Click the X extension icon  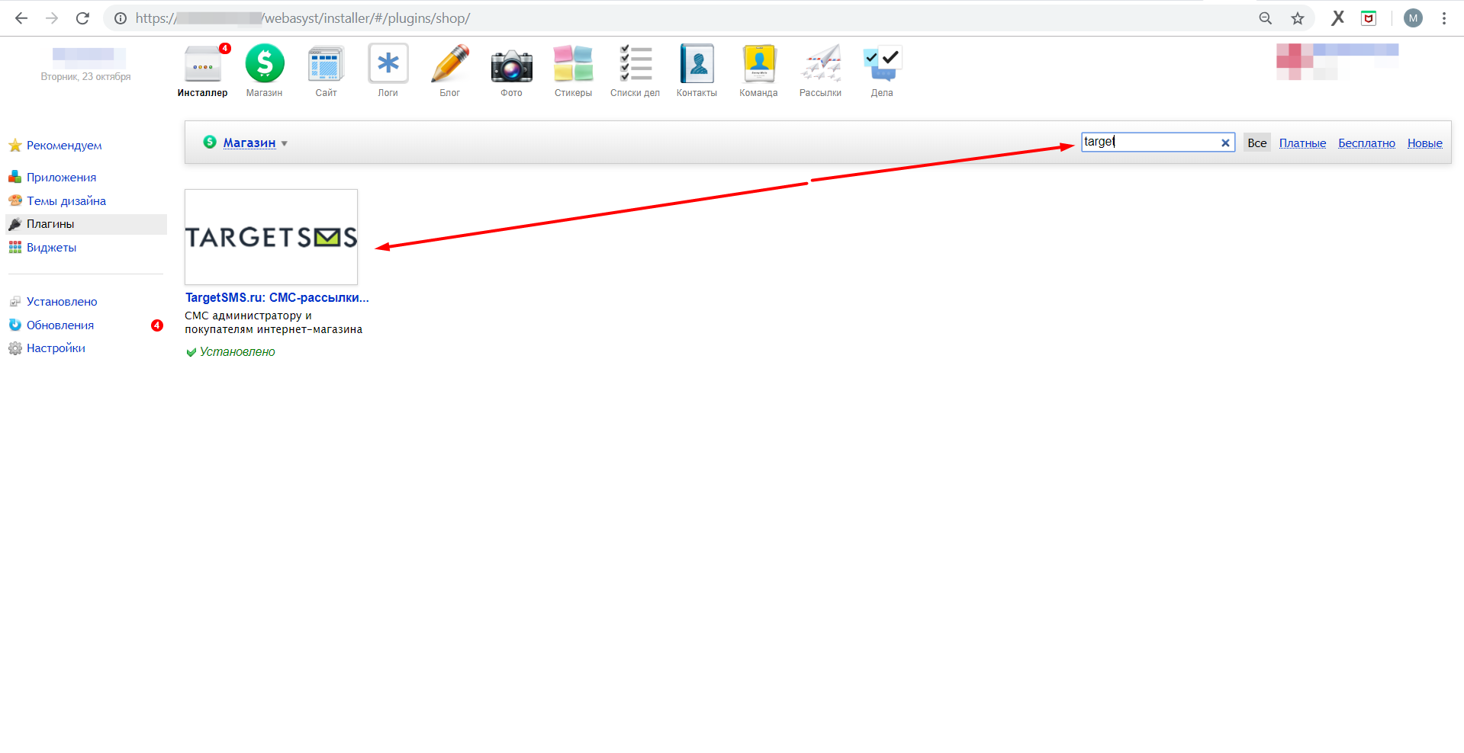click(1338, 18)
